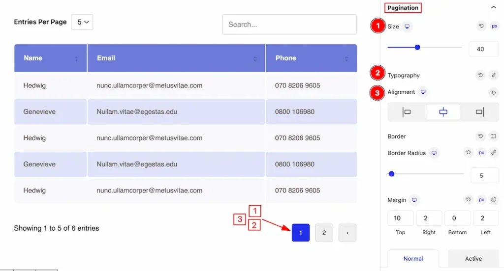504x271 pixels.
Task: Click 'Showing 1 to 5 of 6 entries'
Action: pos(57,228)
